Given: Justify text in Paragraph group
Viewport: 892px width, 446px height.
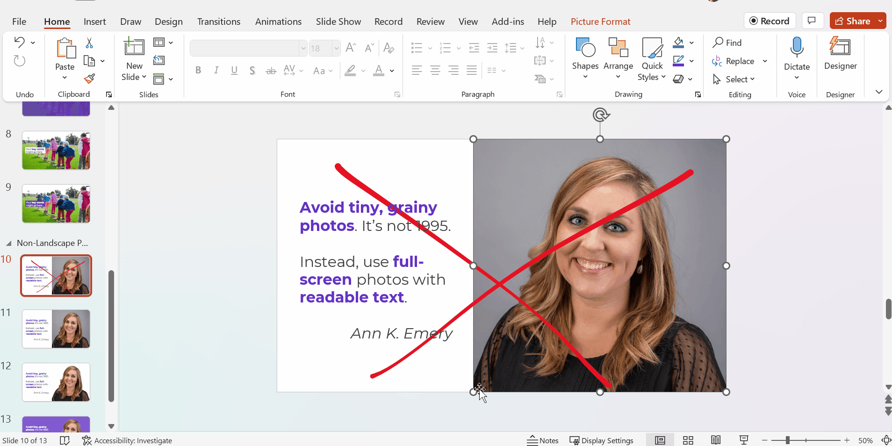Looking at the screenshot, I should [x=472, y=71].
